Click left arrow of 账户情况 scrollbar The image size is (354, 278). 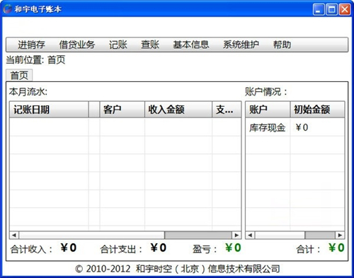250,235
